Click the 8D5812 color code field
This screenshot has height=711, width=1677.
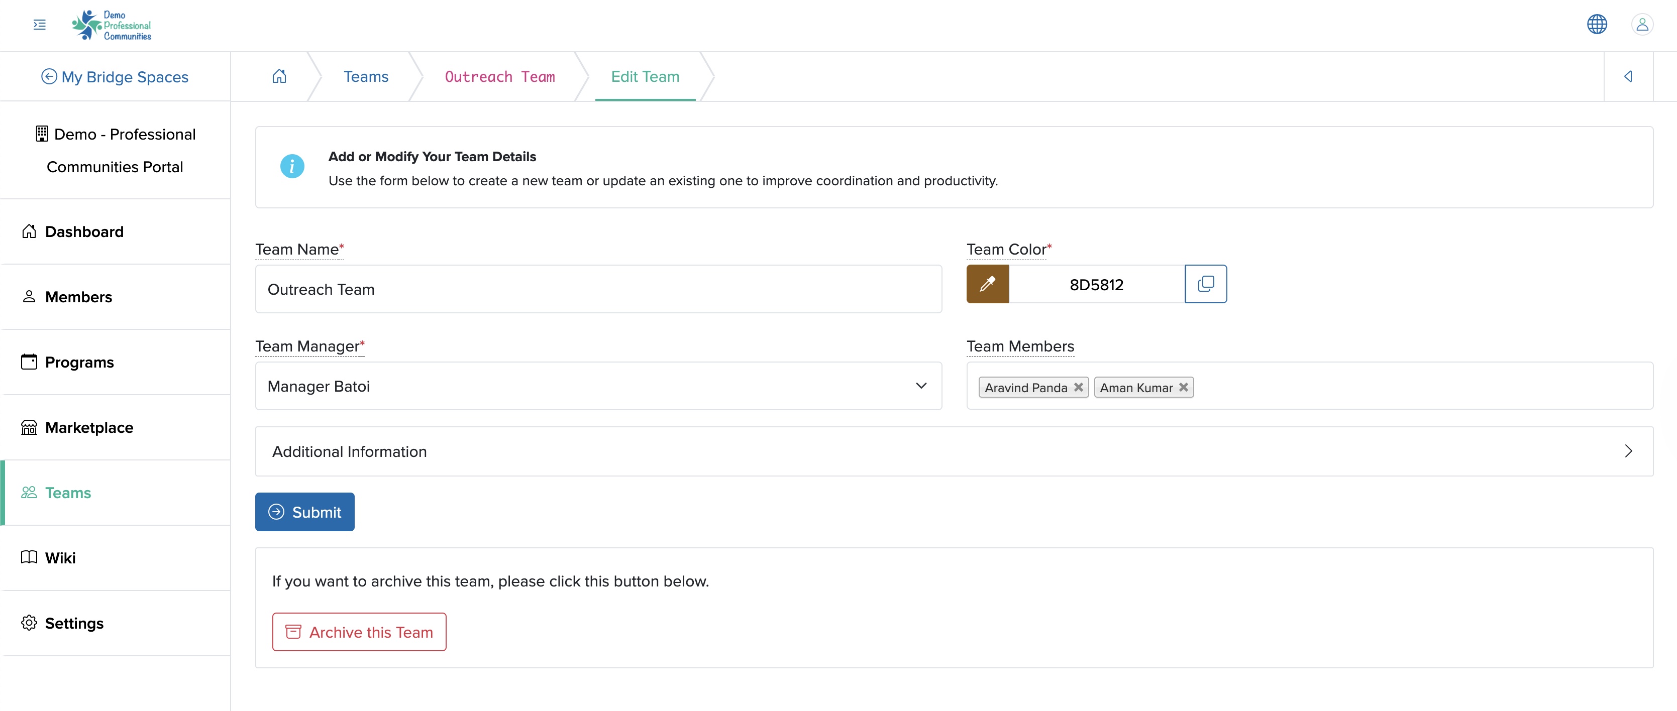pos(1097,284)
